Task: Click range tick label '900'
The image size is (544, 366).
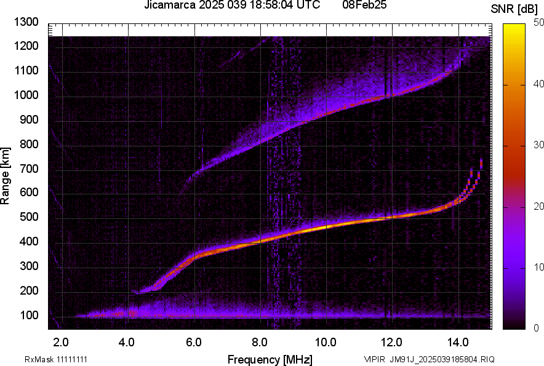Action: click(x=29, y=120)
